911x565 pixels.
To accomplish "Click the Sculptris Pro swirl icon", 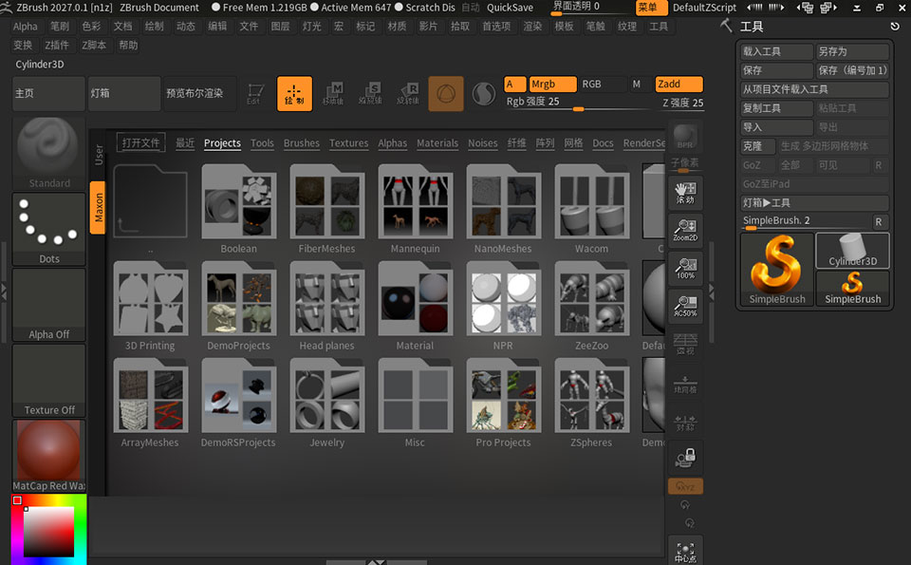I will pyautogui.click(x=483, y=94).
